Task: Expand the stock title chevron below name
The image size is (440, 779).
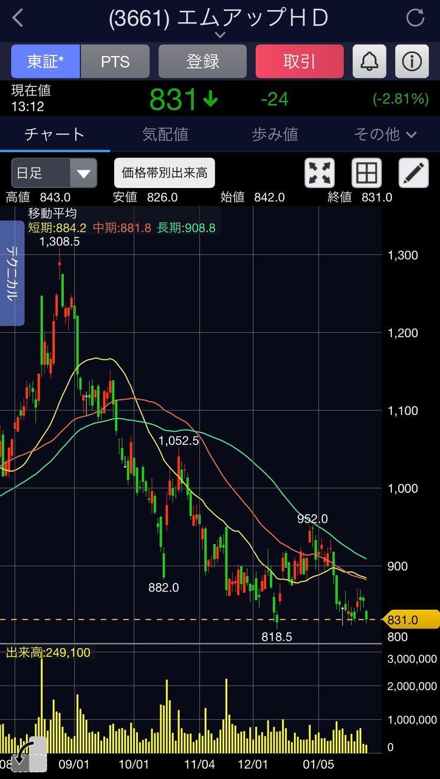Action: 220,35
